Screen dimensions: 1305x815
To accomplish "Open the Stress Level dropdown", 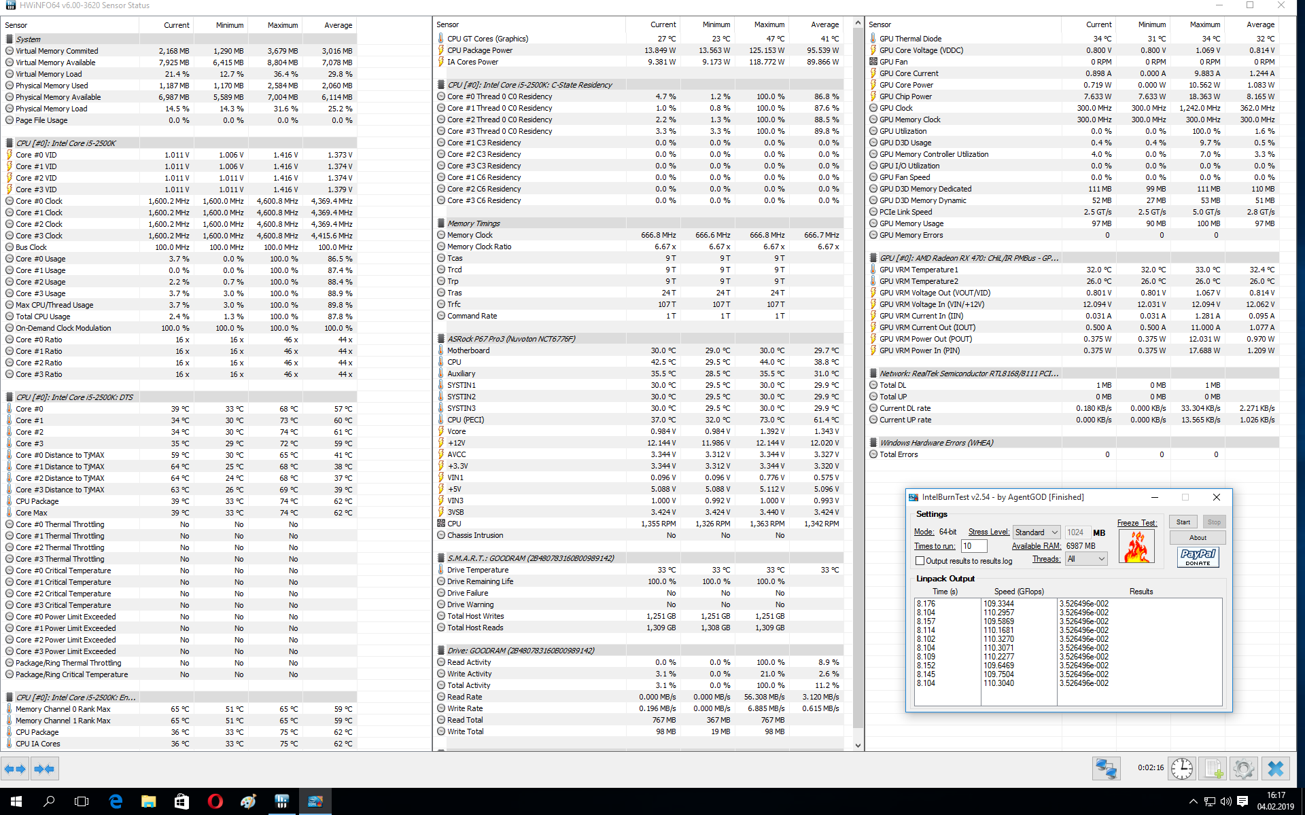I will coord(1037,532).
